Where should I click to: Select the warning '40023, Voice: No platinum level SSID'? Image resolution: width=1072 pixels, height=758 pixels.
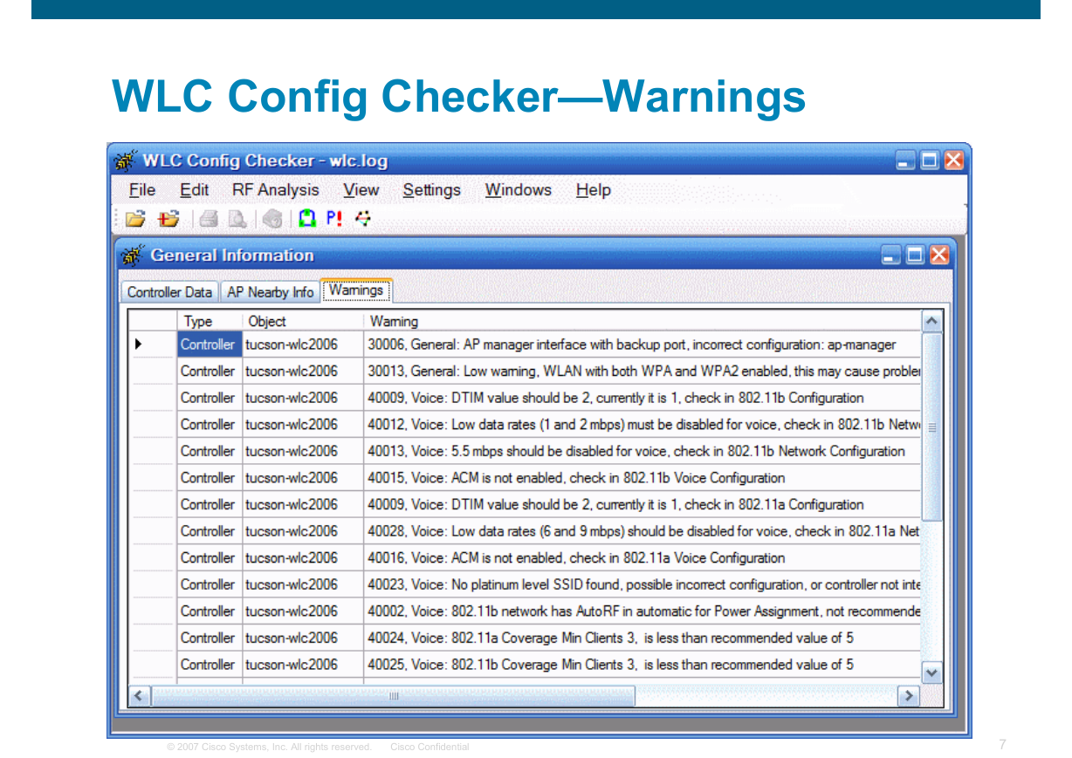[x=643, y=584]
